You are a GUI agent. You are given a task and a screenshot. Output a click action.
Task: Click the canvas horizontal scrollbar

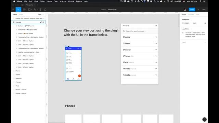pos(56,122)
